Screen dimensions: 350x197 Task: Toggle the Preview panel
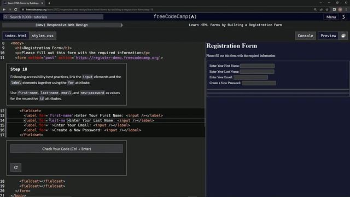(x=328, y=36)
